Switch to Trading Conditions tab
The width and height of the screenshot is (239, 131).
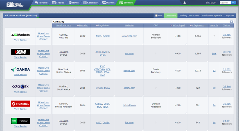(x=189, y=15)
